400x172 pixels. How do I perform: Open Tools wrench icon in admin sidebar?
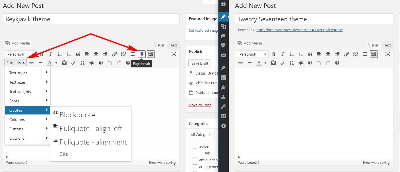(223, 107)
